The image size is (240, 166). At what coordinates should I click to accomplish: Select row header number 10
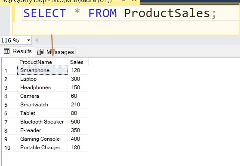pyautogui.click(x=9, y=148)
